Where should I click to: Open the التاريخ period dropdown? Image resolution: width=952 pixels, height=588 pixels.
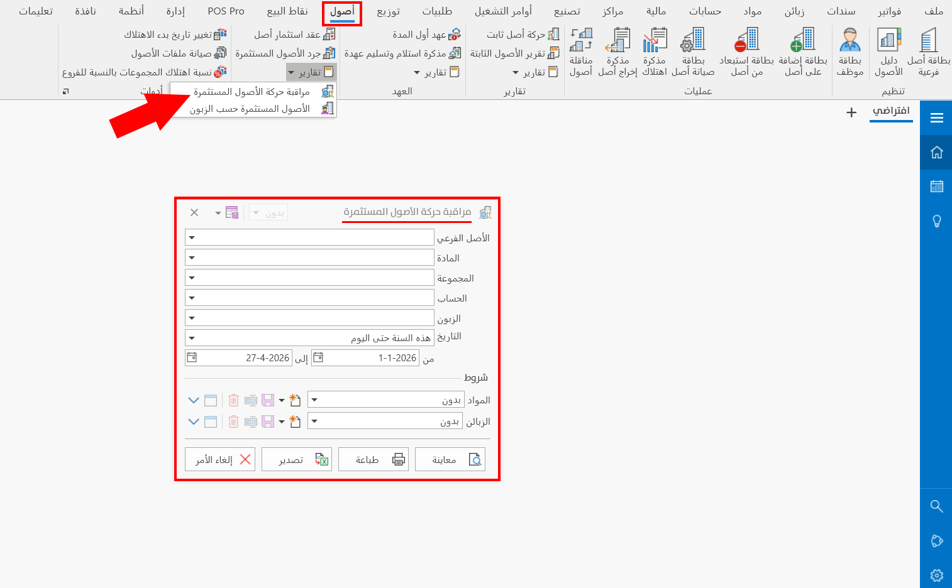192,338
